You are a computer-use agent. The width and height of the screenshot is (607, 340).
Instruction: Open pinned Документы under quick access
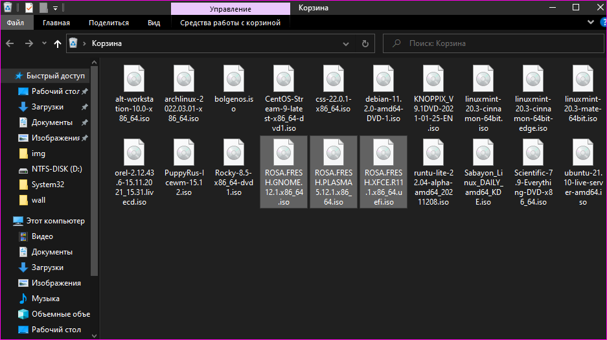point(52,122)
